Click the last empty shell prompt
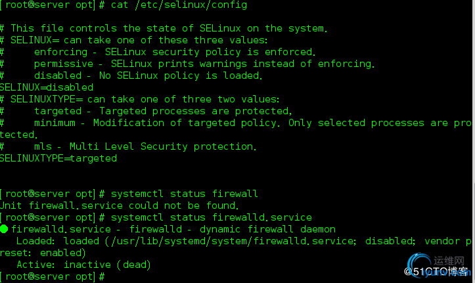 pos(53,276)
